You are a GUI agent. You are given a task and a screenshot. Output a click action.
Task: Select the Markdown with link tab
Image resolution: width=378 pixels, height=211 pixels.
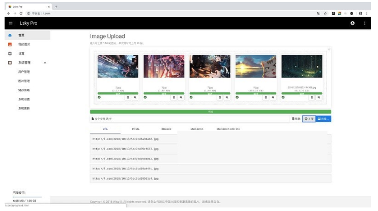pyautogui.click(x=228, y=129)
